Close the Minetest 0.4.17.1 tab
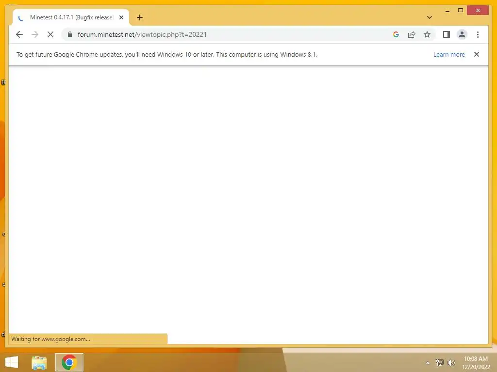The height and width of the screenshot is (372, 497). pyautogui.click(x=121, y=17)
